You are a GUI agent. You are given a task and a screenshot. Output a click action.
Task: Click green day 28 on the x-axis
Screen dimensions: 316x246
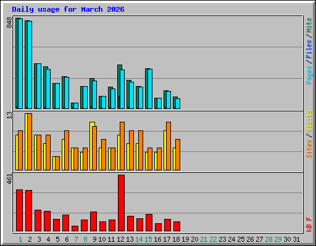tap(268, 239)
